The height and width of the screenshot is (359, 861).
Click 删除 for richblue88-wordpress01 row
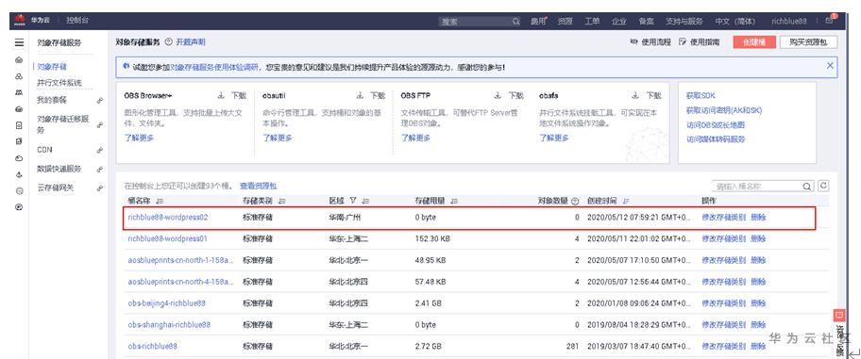(x=758, y=238)
